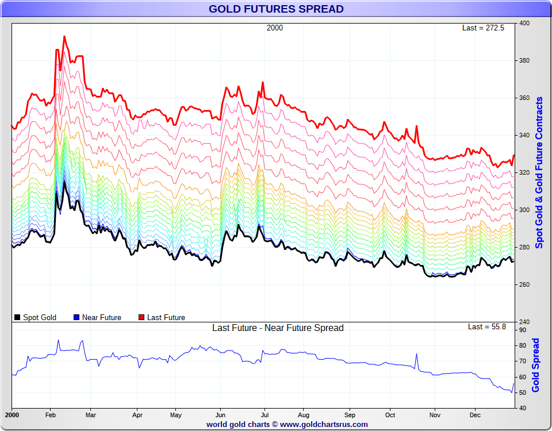
Task: Click the '380' price axis tick
Action: tap(524, 60)
